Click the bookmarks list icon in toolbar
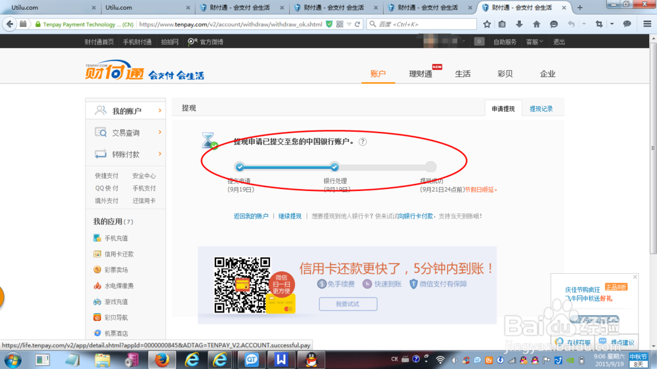Screen dimensions: 657x369 tap(502, 24)
